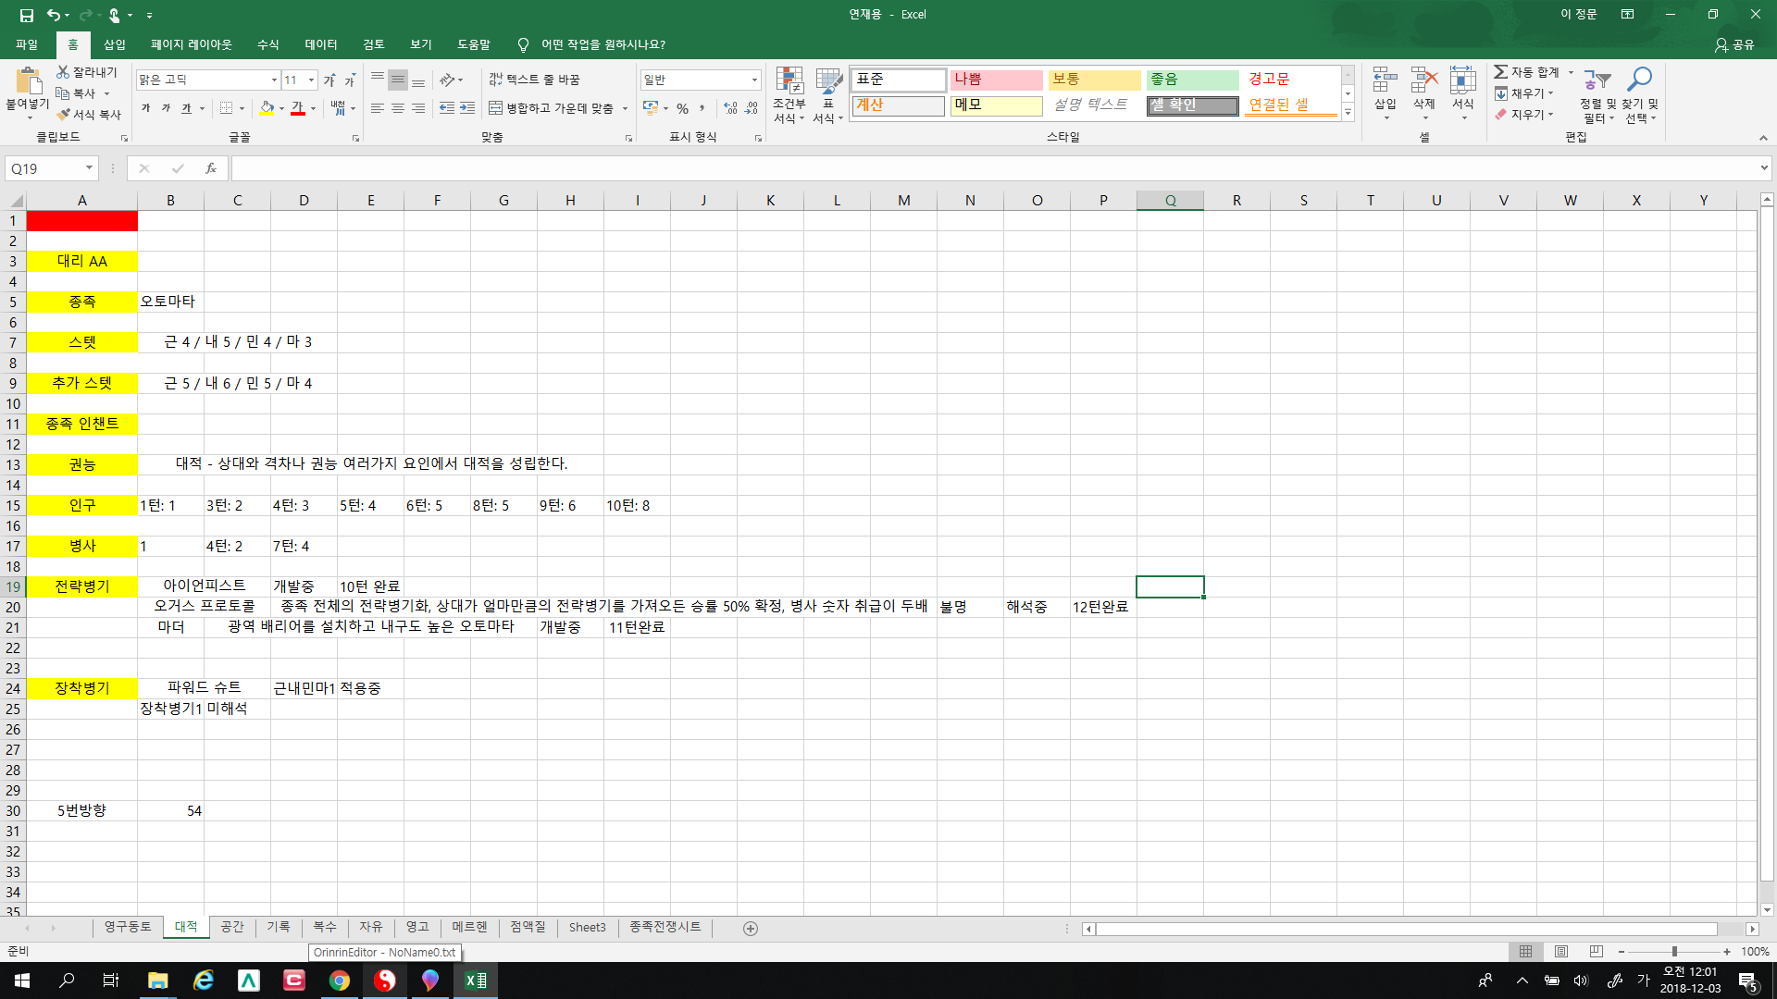Toggle the middle vertical align button
Viewport: 1777px width, 999px height.
tap(398, 80)
